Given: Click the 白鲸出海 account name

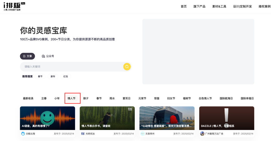Looking at the screenshot, I should click(30, 133).
